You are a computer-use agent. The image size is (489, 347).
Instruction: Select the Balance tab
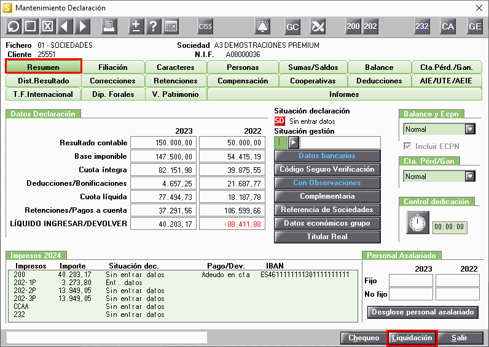click(379, 67)
